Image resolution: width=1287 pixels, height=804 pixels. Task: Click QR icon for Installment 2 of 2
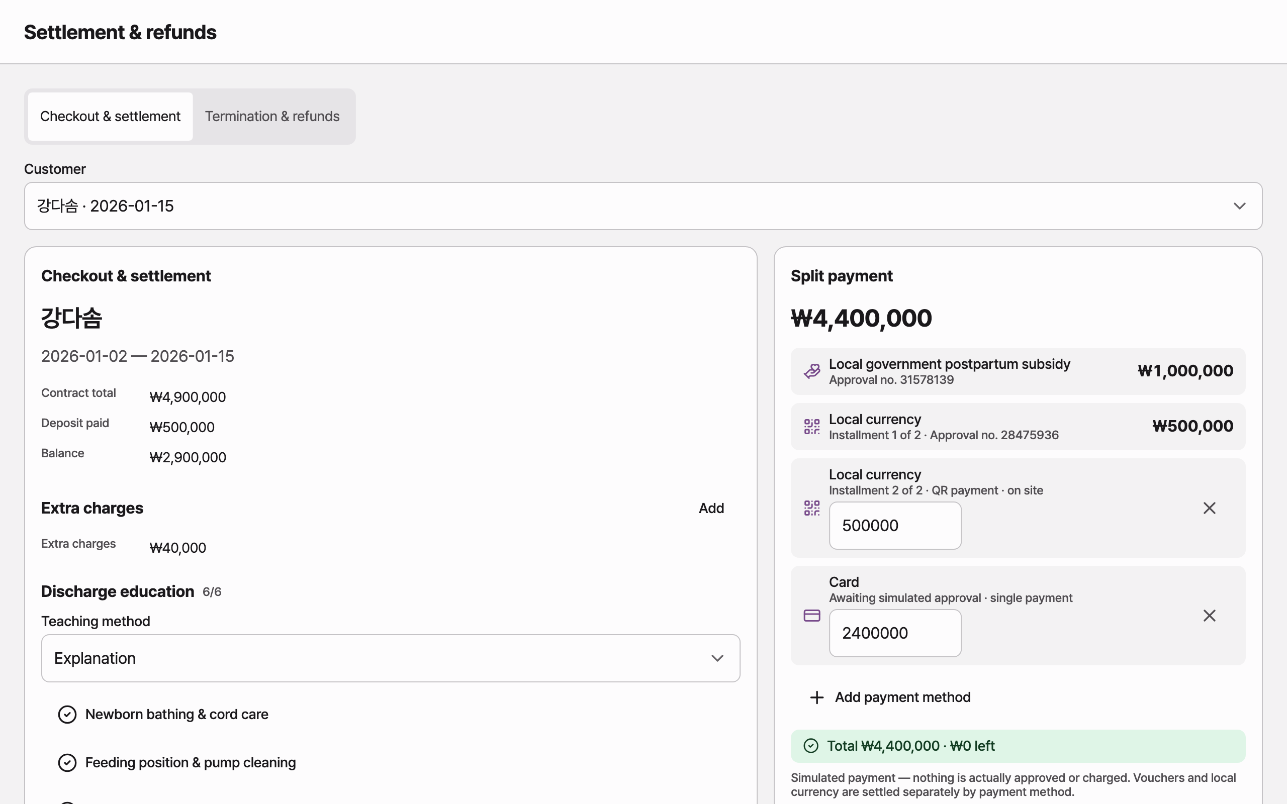811,508
